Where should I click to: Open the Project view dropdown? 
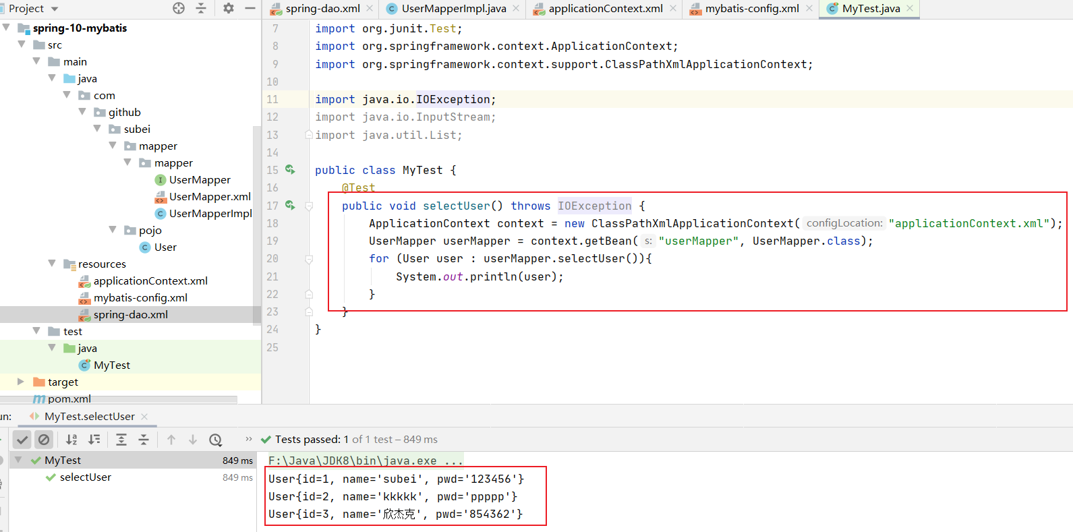[55, 9]
